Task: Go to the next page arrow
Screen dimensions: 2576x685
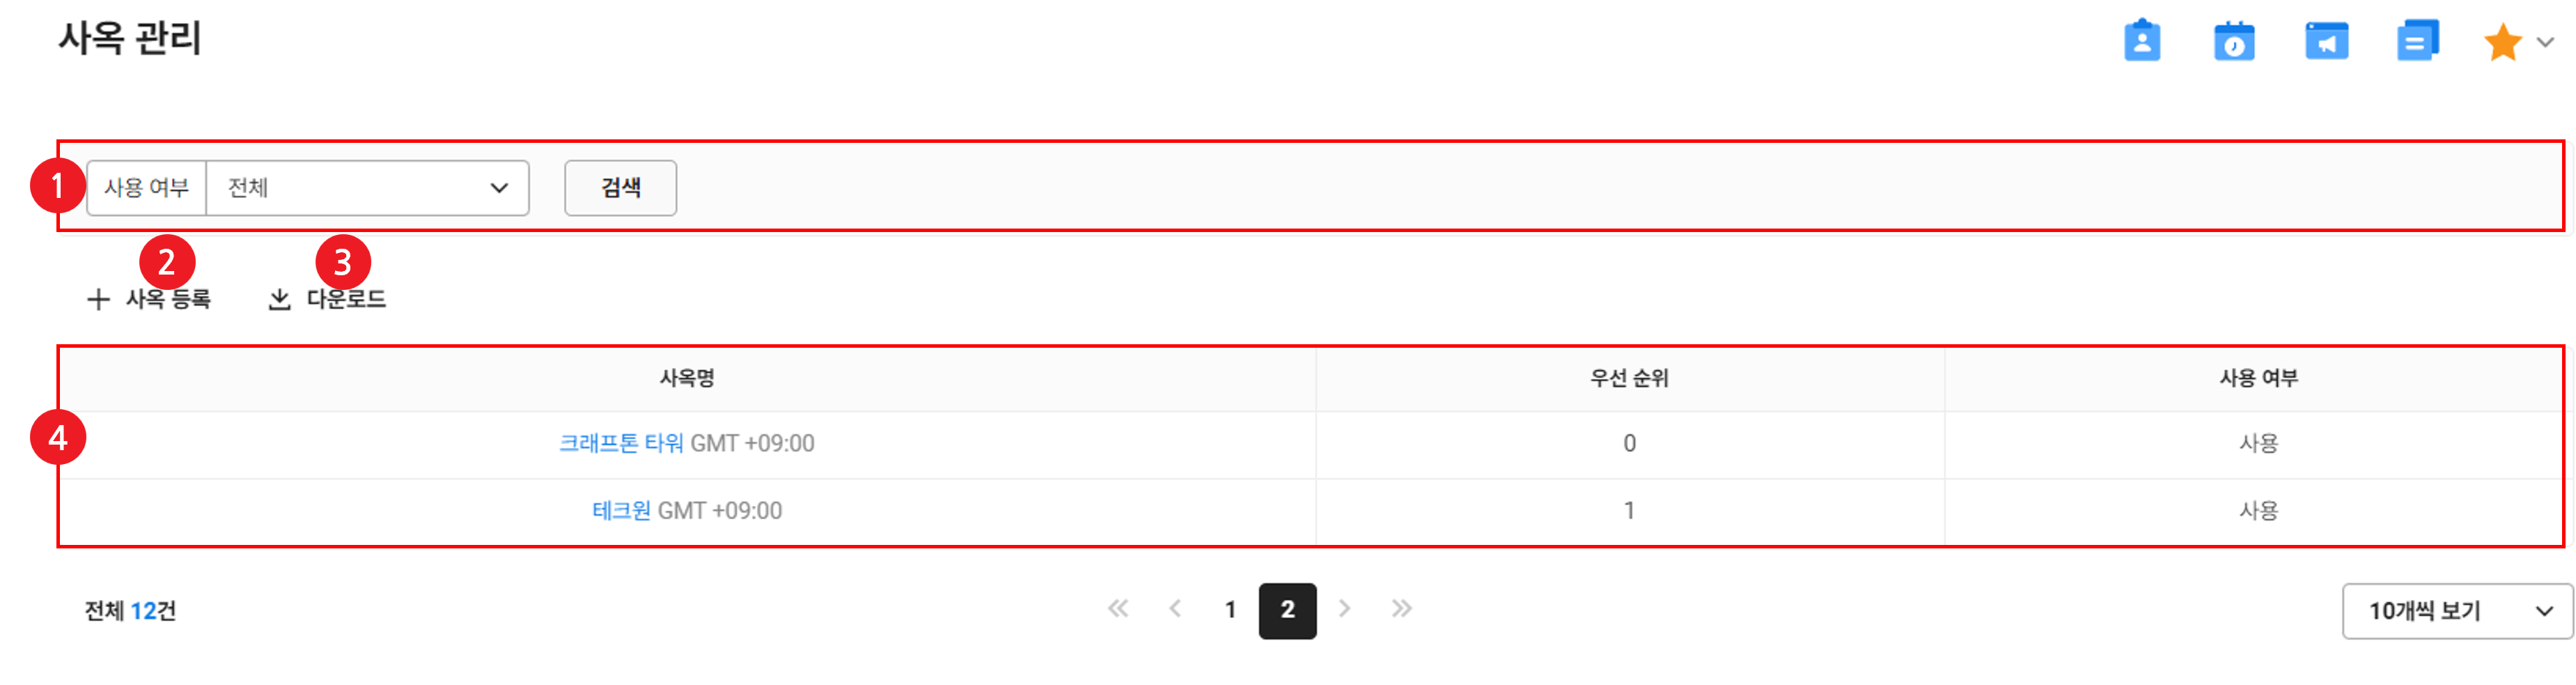Action: (x=1344, y=608)
